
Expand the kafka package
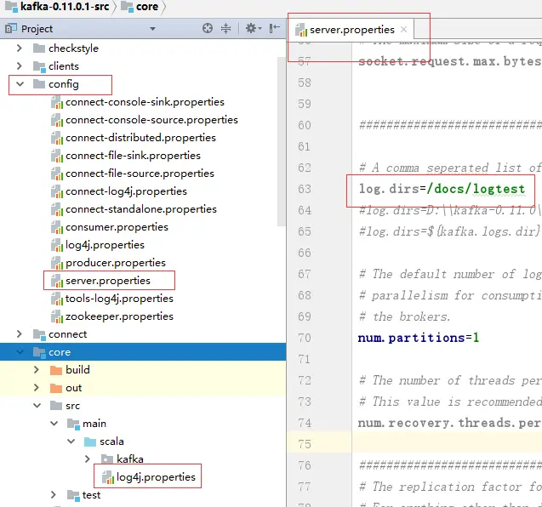pos(87,459)
